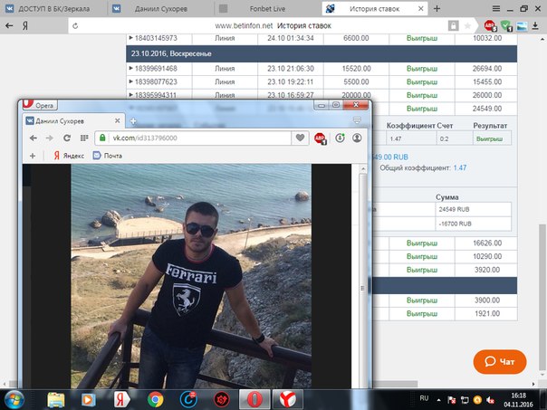The width and height of the screenshot is (547, 410).
Task: Click the 1.47 total coefficient value
Action: [460, 167]
